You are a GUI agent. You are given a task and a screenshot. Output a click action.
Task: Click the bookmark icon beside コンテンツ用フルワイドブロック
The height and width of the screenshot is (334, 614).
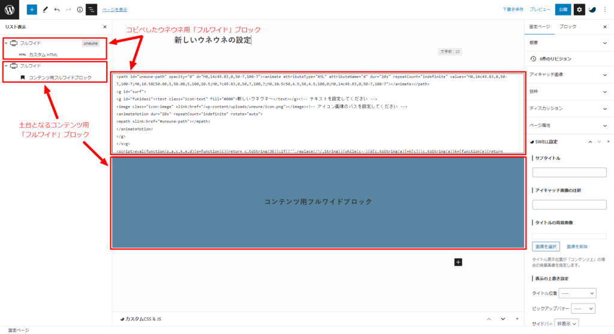click(23, 77)
